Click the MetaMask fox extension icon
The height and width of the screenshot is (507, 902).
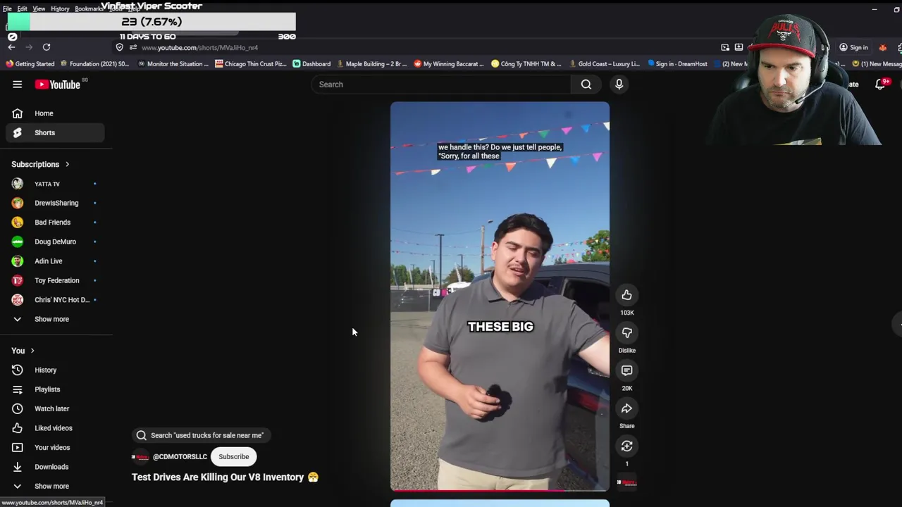coord(882,47)
